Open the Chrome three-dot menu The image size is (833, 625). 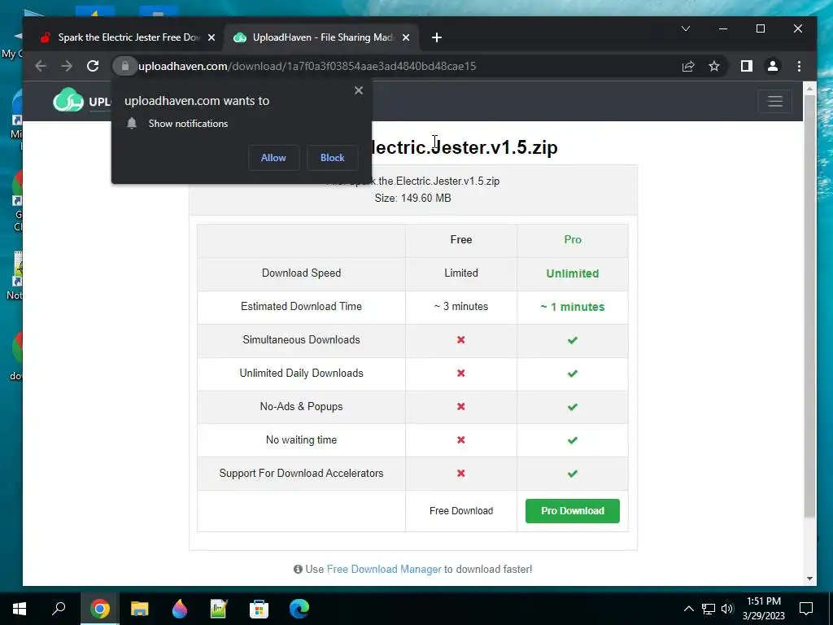799,66
